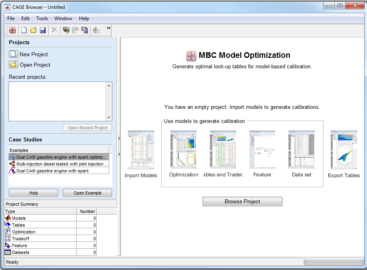Click the Models icon in Project Summary
This screenshot has height=270, width=367.
point(8,218)
